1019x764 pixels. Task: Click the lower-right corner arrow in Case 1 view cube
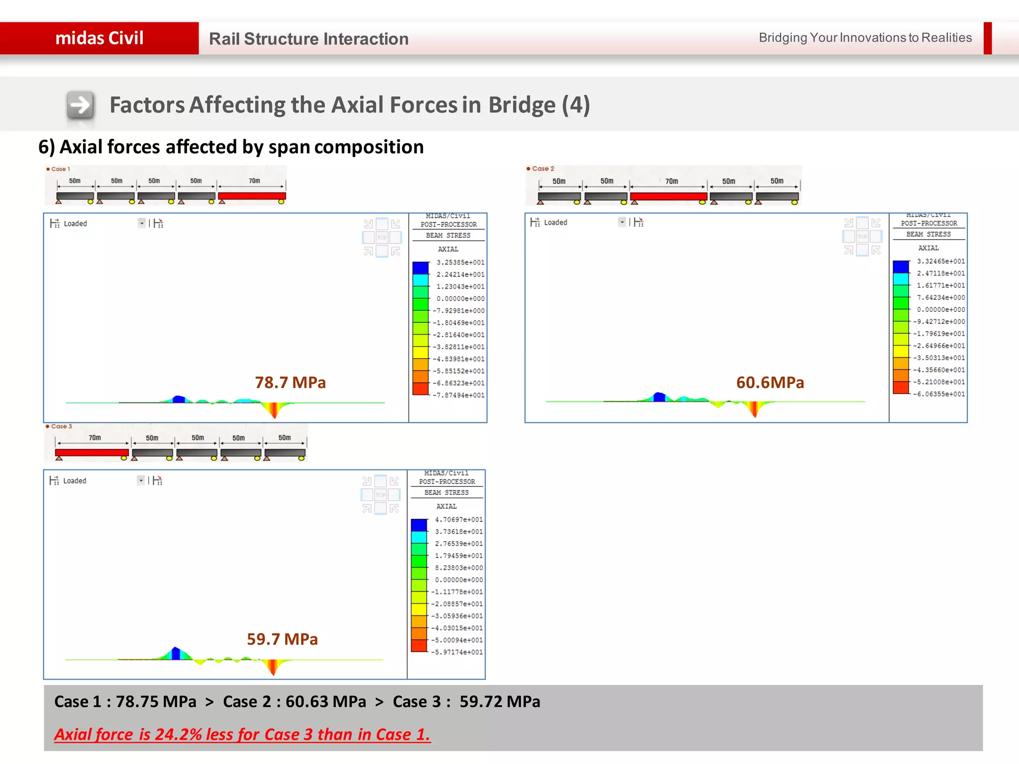point(396,251)
